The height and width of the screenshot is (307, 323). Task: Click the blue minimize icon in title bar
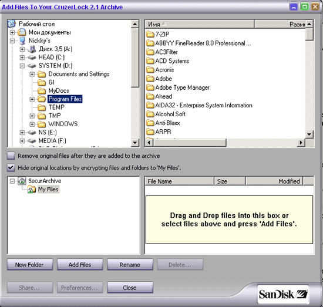point(294,7)
